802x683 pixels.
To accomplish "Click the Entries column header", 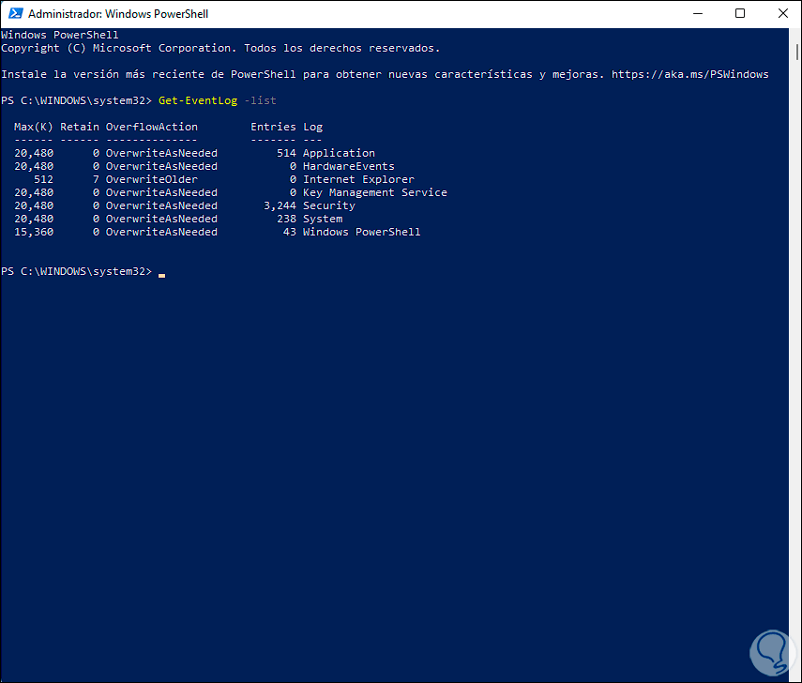I will point(273,127).
